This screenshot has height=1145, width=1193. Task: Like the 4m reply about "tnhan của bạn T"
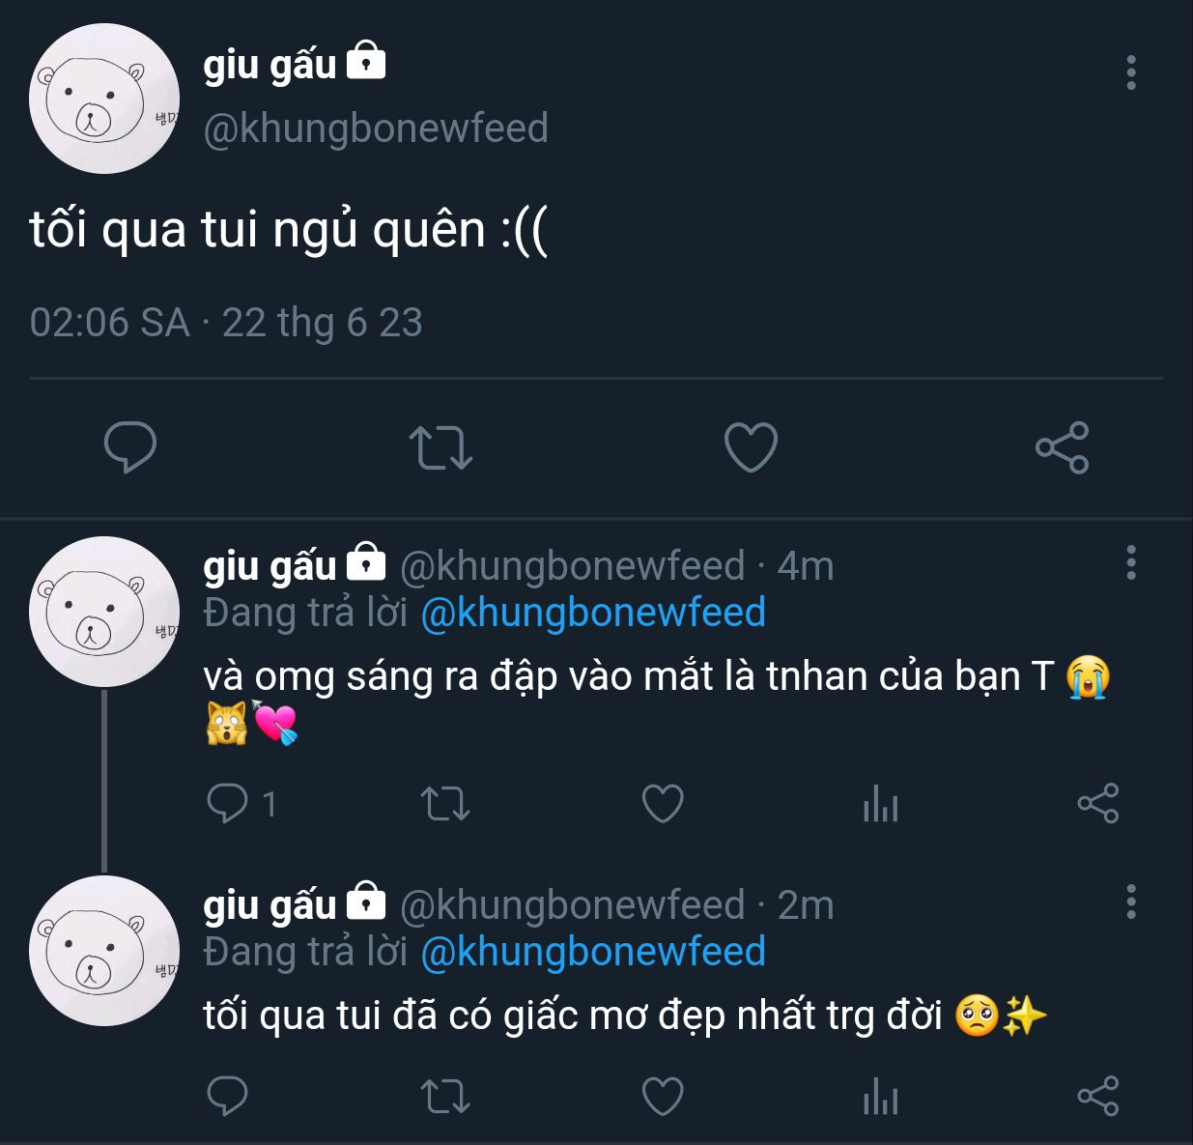tap(663, 804)
